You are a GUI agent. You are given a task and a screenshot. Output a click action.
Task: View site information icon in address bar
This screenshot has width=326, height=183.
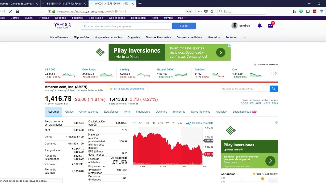pyautogui.click(x=49, y=11)
